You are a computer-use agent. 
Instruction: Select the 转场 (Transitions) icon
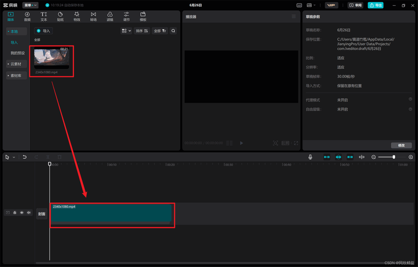94,16
